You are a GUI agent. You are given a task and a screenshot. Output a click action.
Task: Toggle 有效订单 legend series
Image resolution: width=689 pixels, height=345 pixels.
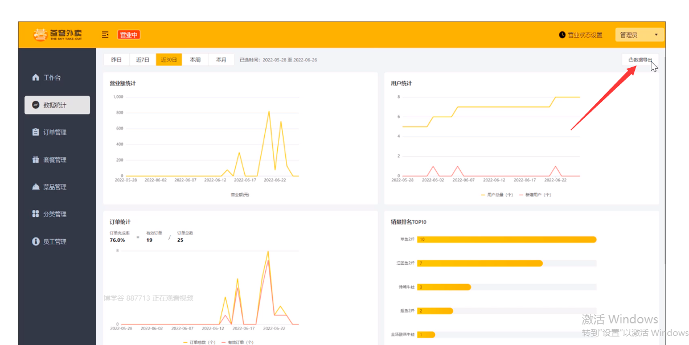click(236, 342)
